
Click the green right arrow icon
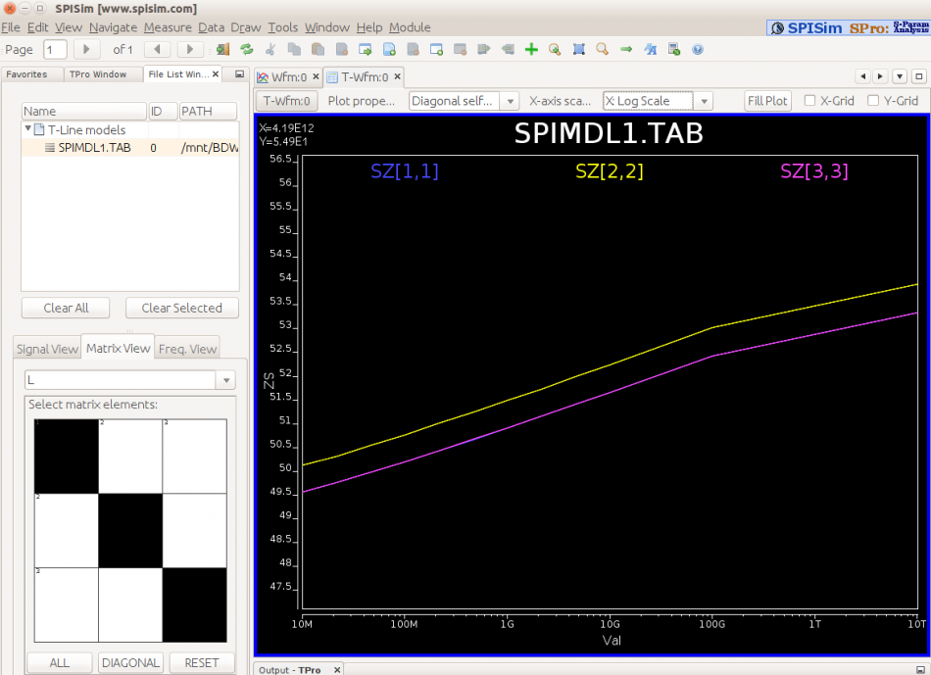(x=626, y=49)
